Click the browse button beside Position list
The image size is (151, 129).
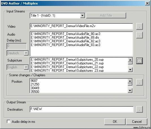(x=139, y=82)
